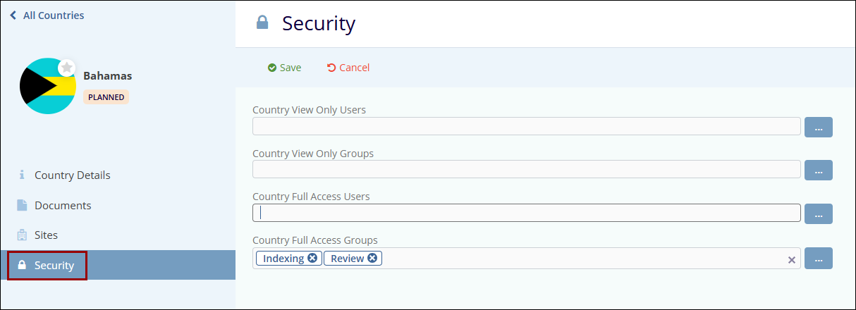Viewport: 856px width, 310px height.
Task: Click the lock icon beside Security heading
Action: [262, 23]
